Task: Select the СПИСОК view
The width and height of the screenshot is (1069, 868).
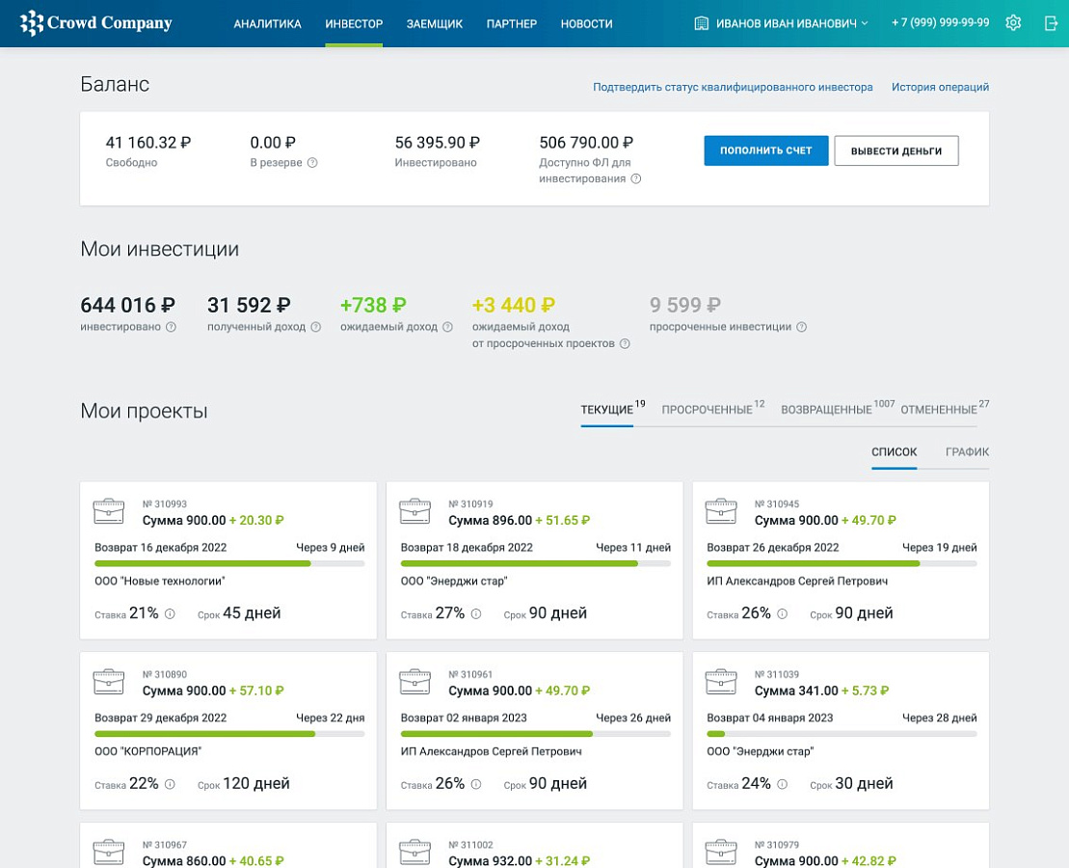Action: (x=894, y=451)
